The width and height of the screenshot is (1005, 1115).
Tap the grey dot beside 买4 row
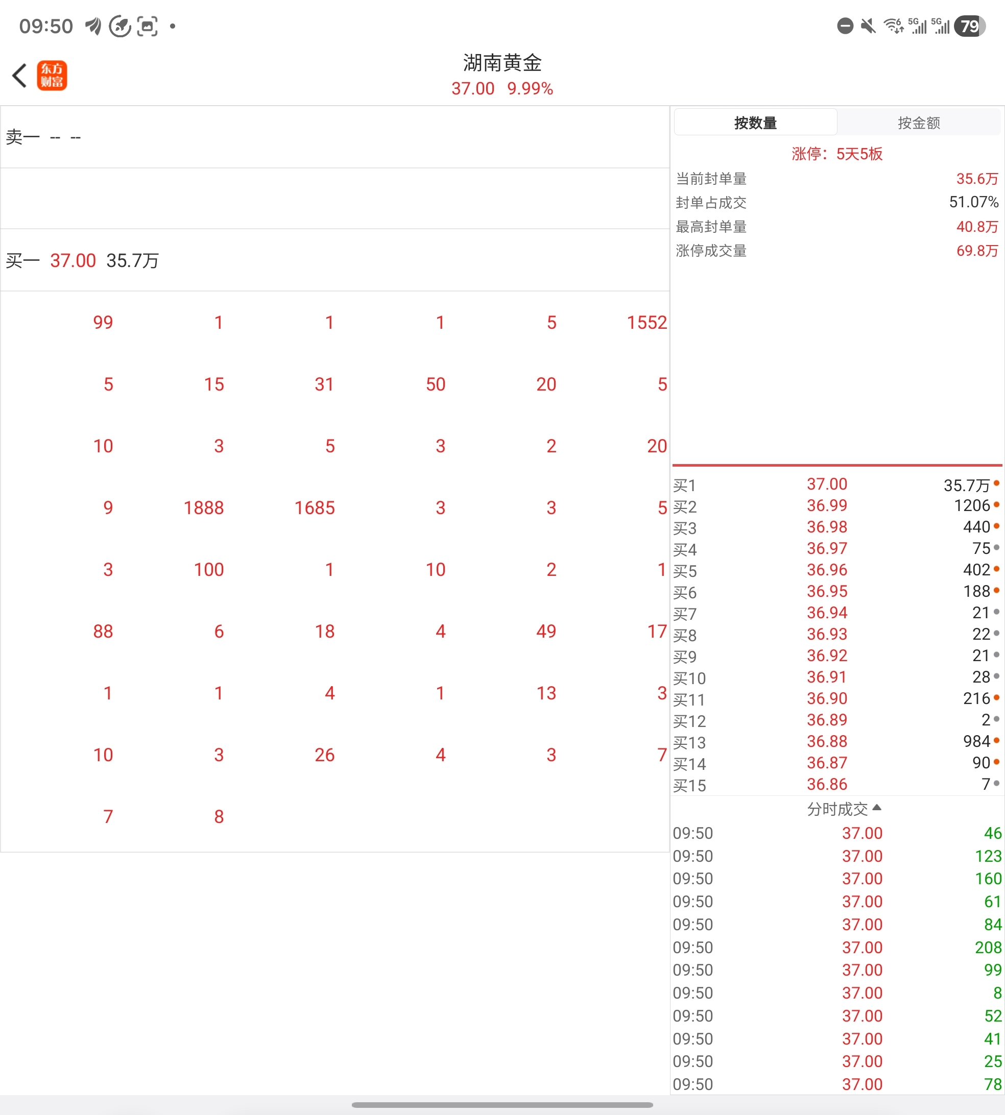[996, 548]
